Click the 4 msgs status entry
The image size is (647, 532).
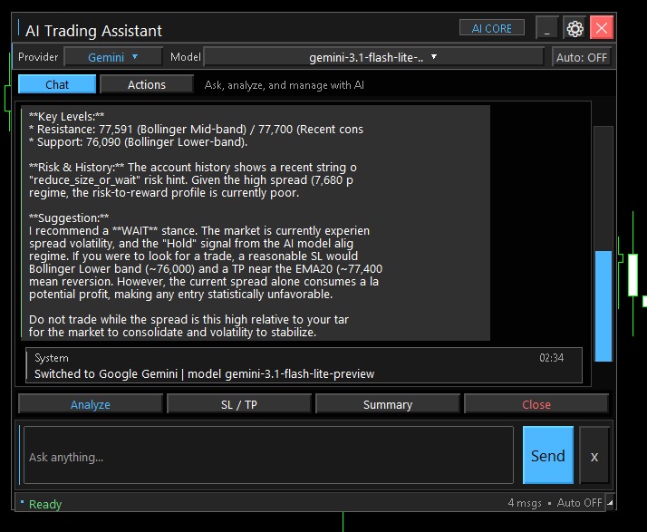coord(525,503)
